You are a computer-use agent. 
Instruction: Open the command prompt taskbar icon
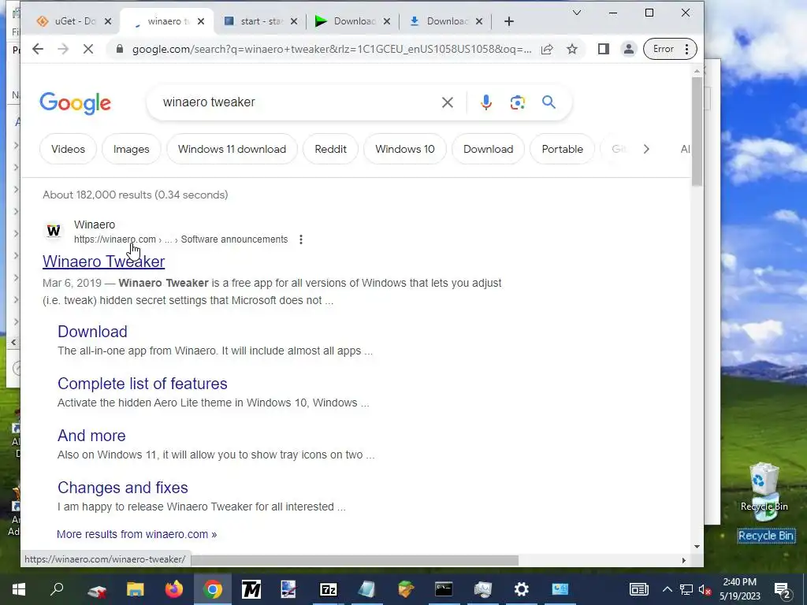click(444, 589)
